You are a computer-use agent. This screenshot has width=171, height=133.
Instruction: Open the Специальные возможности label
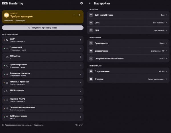click(x=109, y=59)
